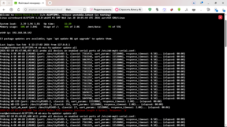Click System load 2.39 1.96 1.81
The width and height of the screenshot is (227, 127).
click(x=20, y=24)
